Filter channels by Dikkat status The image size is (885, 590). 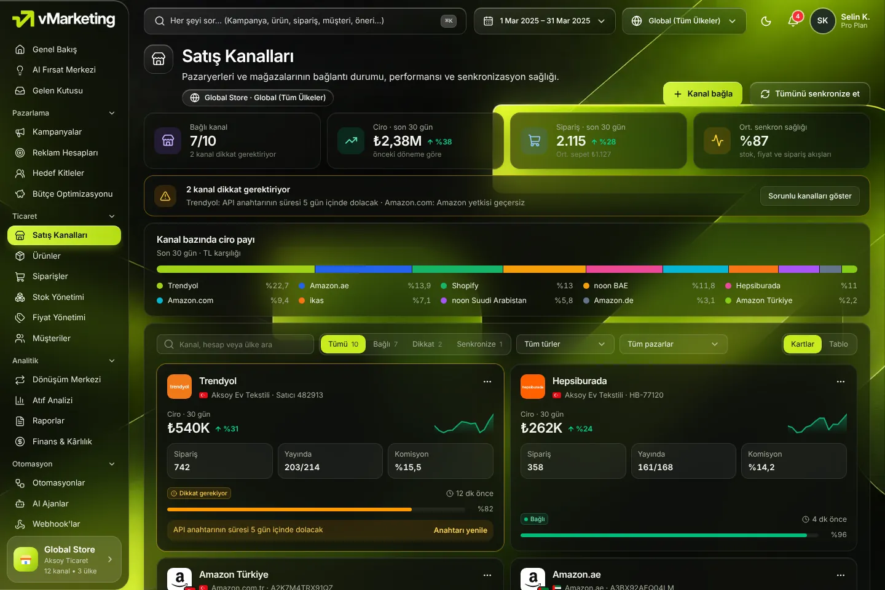coord(427,344)
